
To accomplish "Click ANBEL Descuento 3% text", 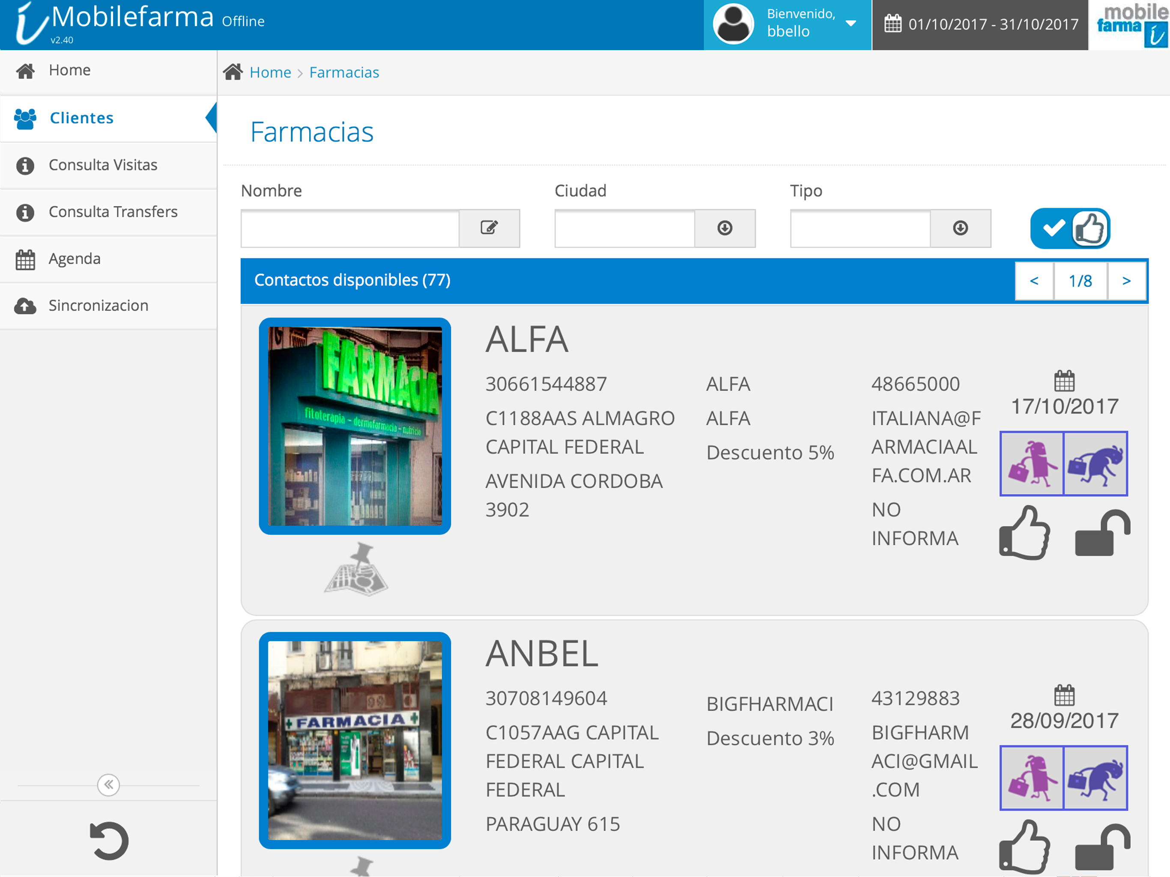I will click(770, 738).
